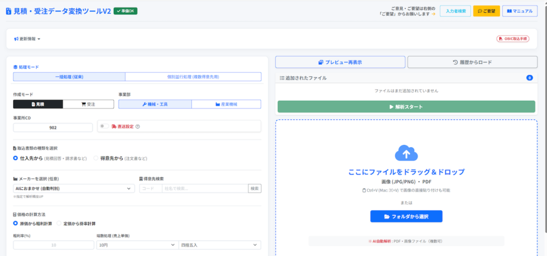Choose 原価から粗利計算 pricing method

click(x=15, y=223)
